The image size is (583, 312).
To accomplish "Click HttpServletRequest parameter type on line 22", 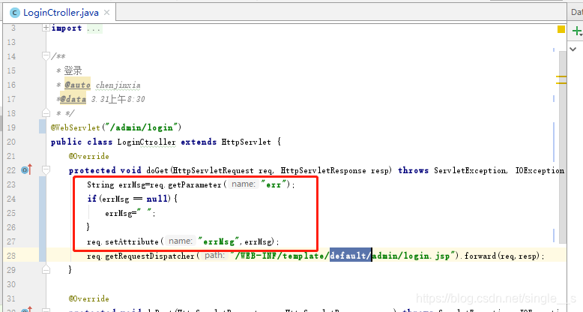I will [x=213, y=170].
